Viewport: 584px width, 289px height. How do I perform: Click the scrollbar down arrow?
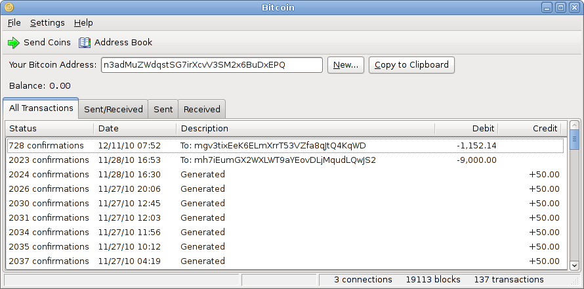574,265
